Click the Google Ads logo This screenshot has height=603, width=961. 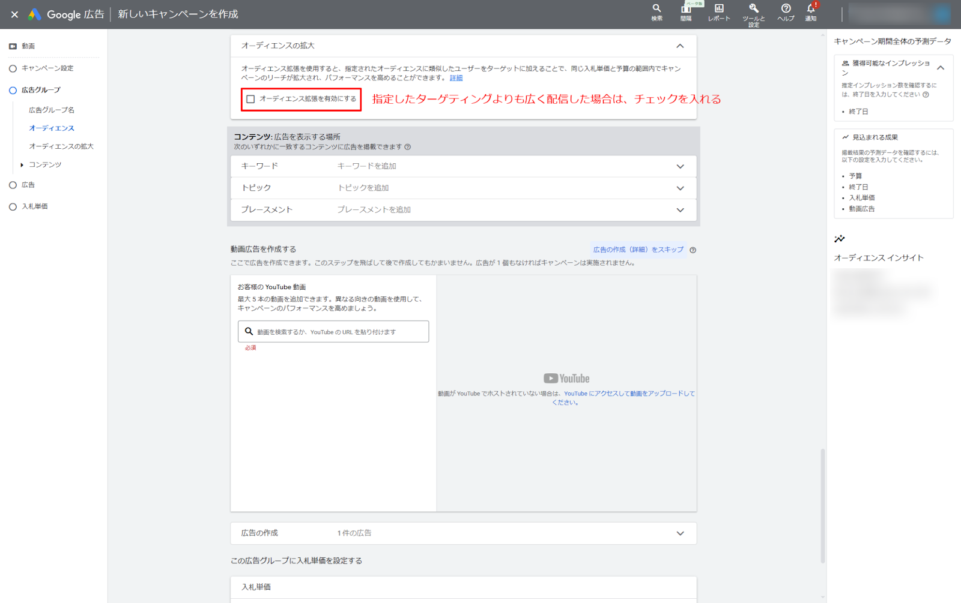pyautogui.click(x=35, y=14)
